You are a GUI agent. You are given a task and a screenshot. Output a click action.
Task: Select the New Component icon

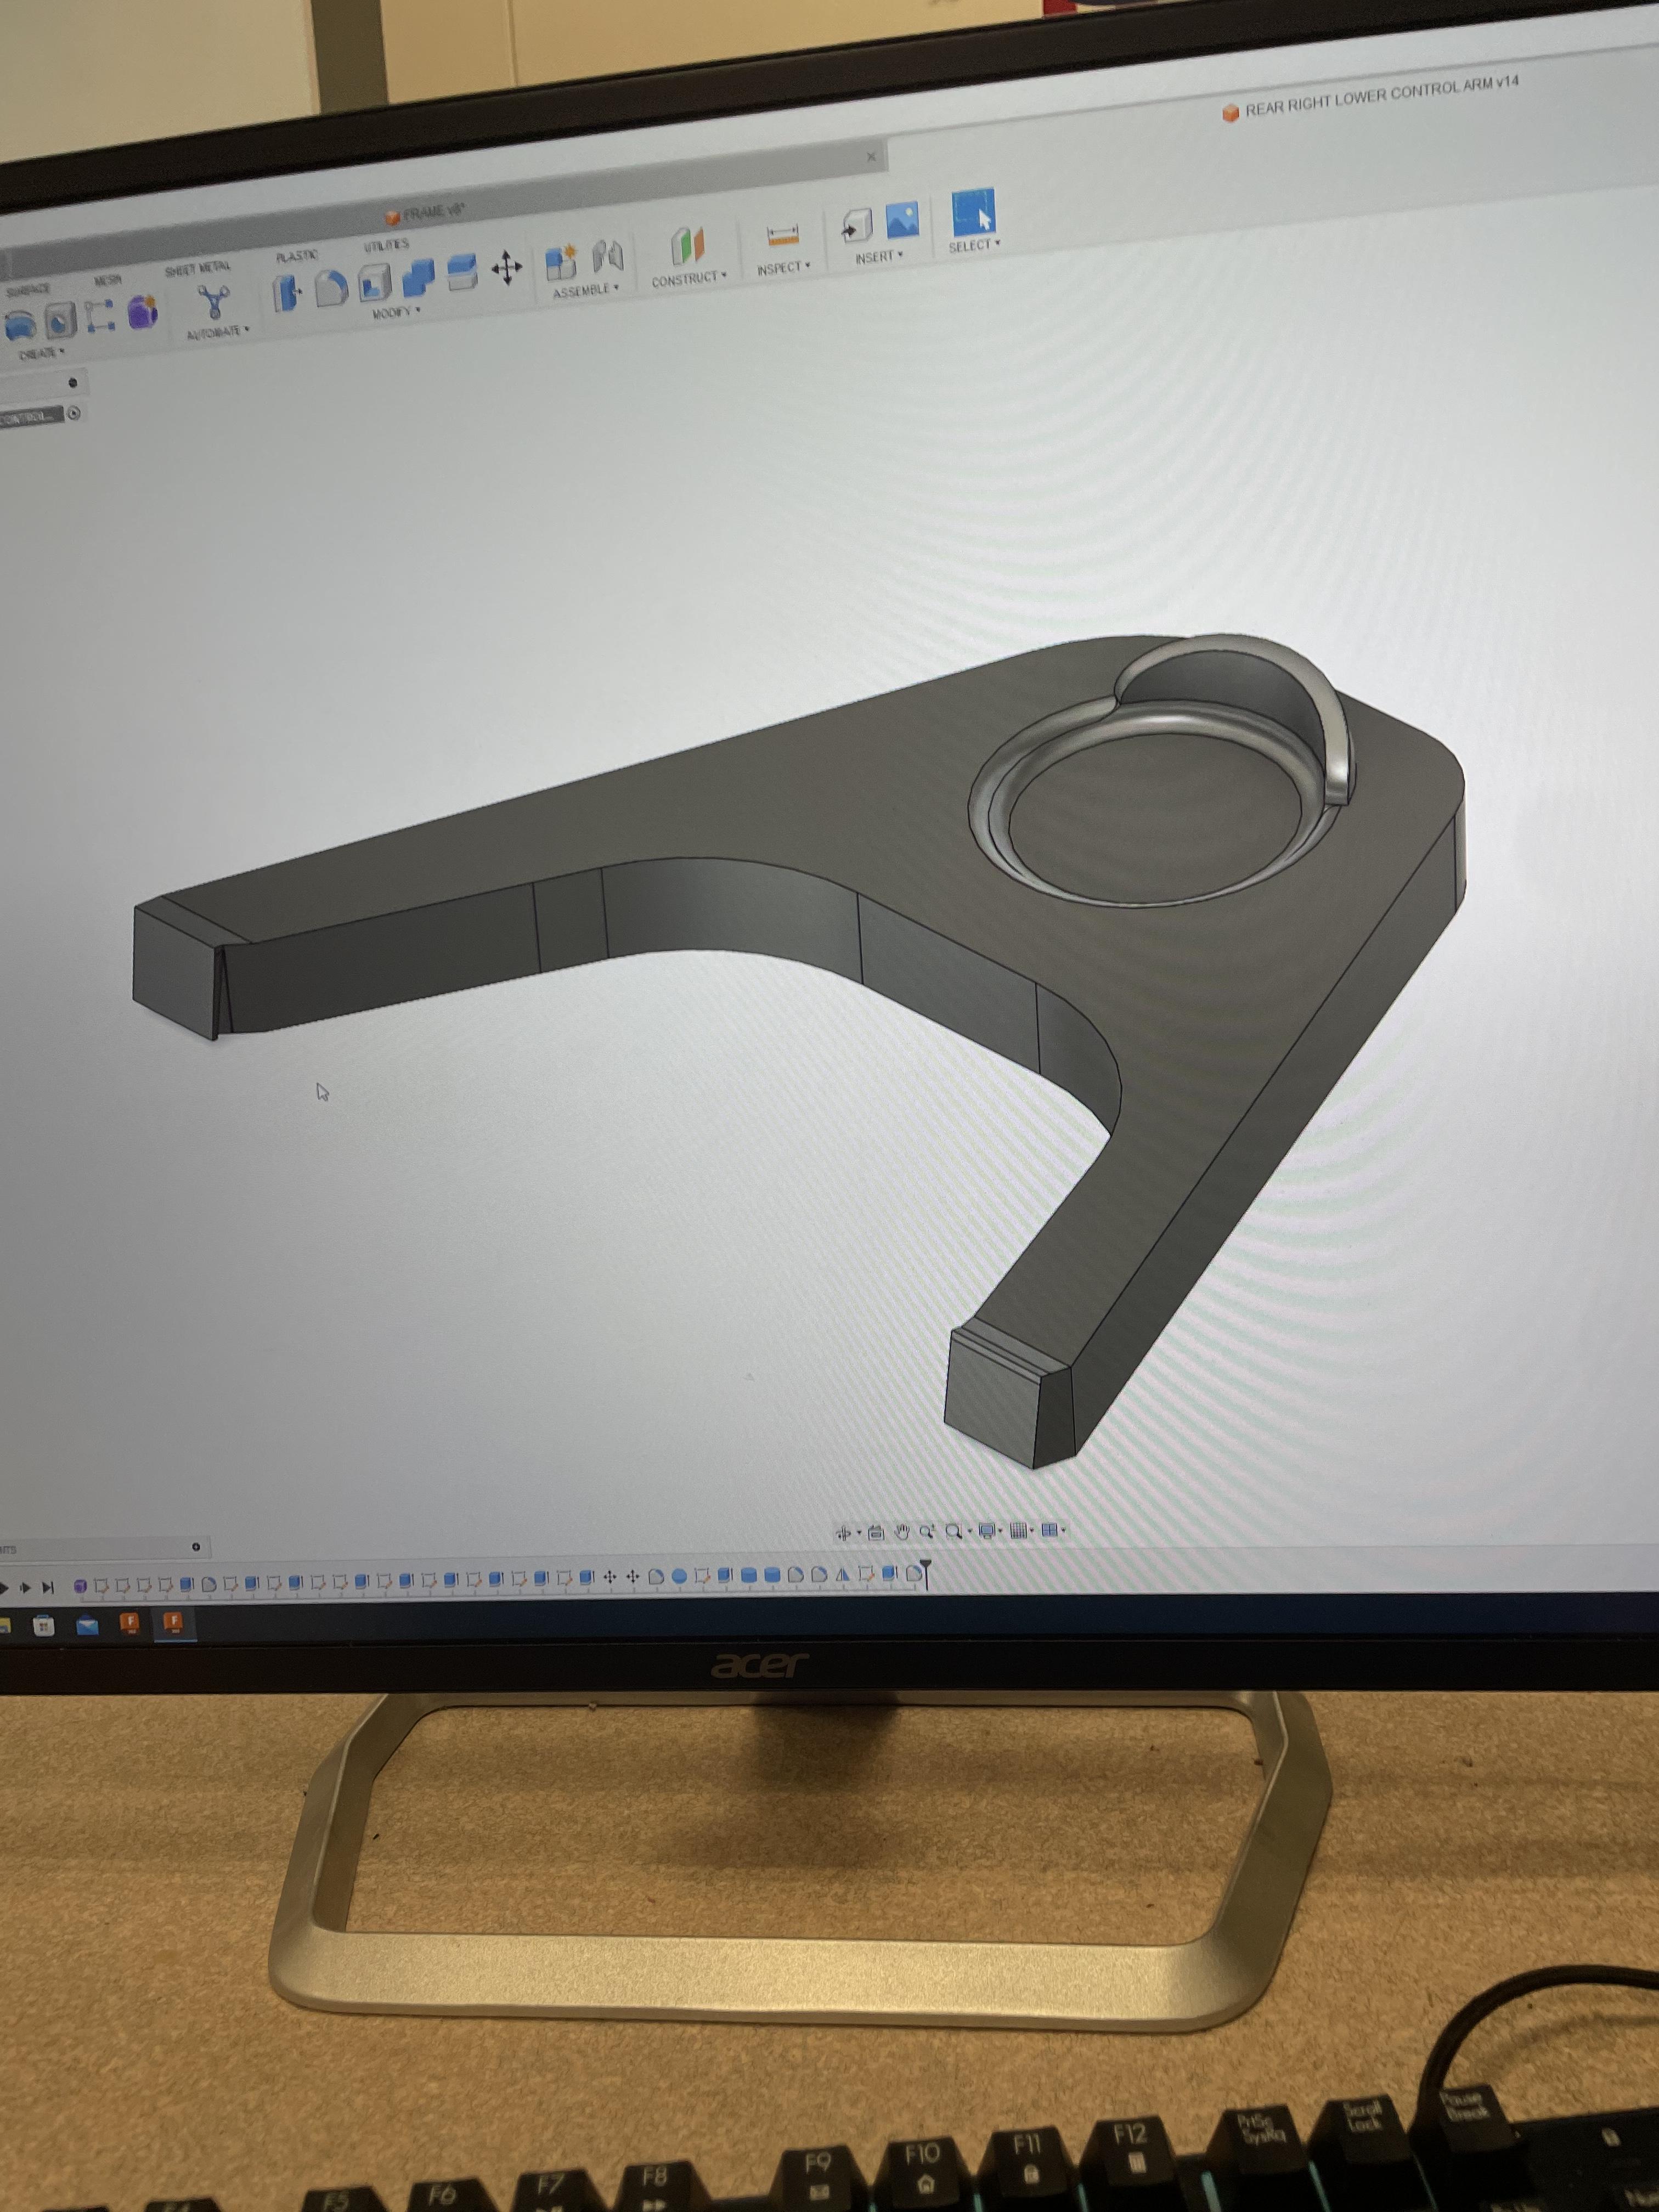coord(561,262)
